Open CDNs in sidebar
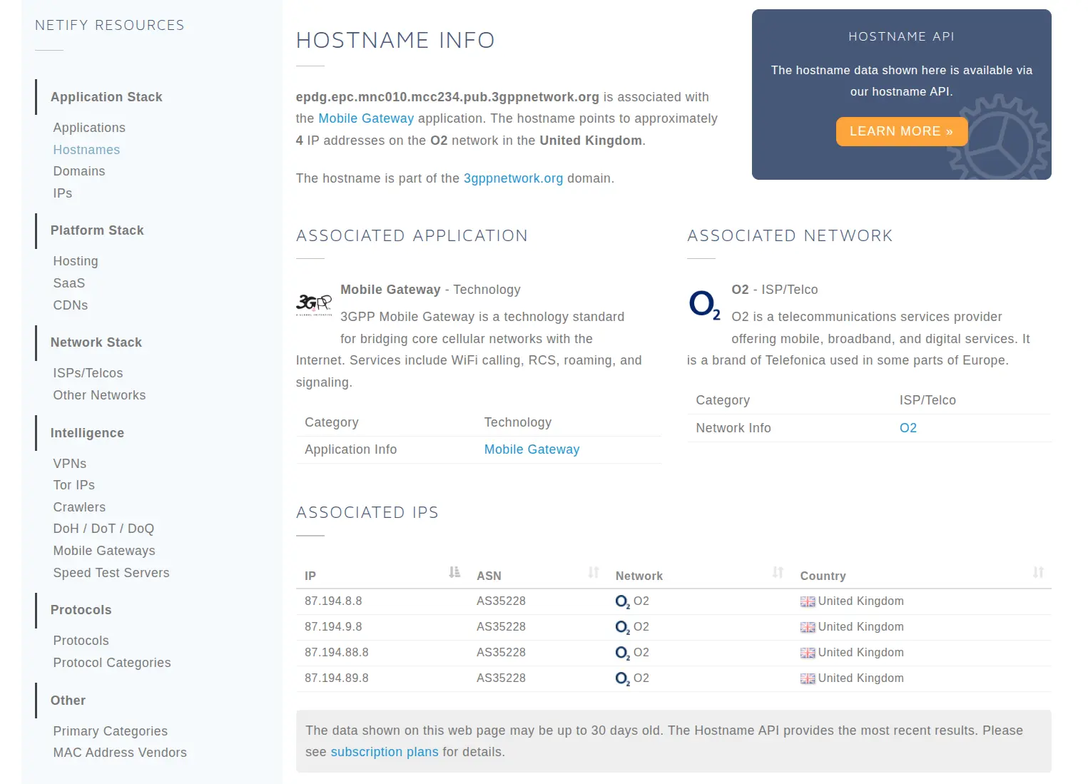This screenshot has width=1088, height=784. [x=71, y=305]
